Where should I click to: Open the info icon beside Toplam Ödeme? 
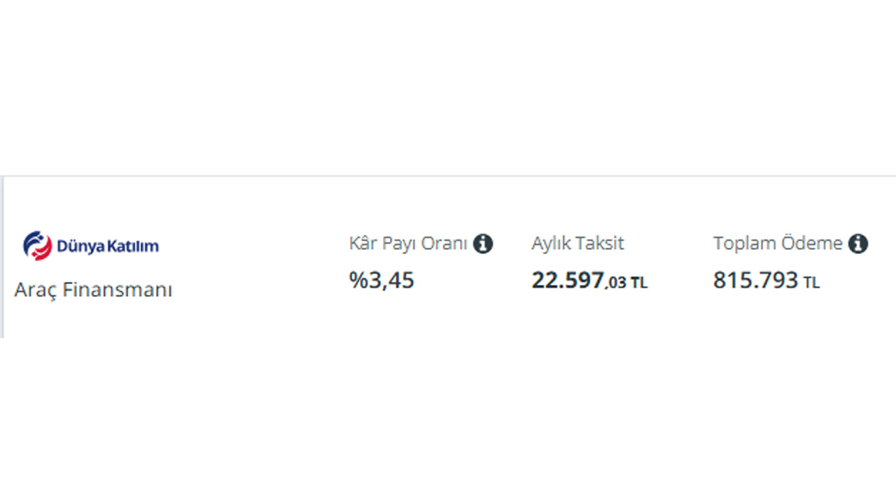coord(858,244)
